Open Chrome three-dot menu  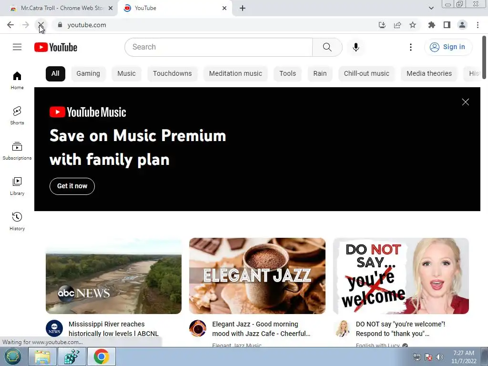[x=478, y=25]
